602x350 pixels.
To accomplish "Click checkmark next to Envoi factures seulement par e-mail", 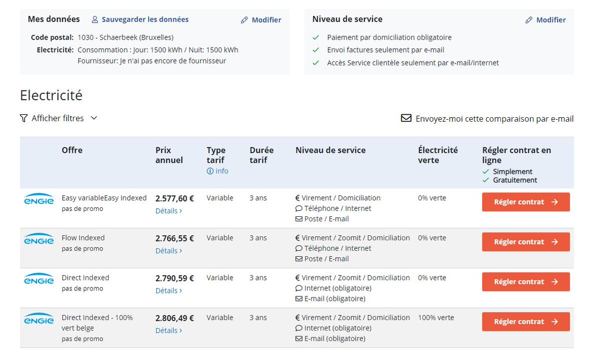I will 316,50.
